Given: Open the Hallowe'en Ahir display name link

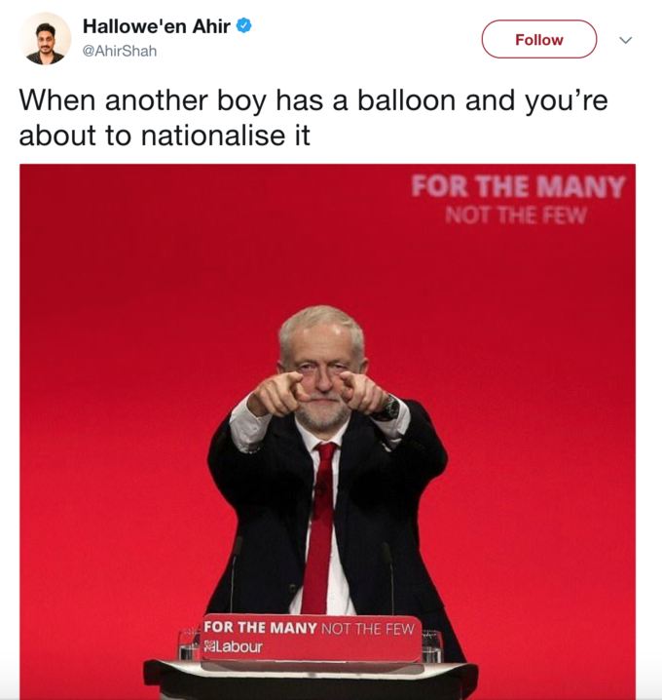Looking at the screenshot, I should click(x=157, y=26).
